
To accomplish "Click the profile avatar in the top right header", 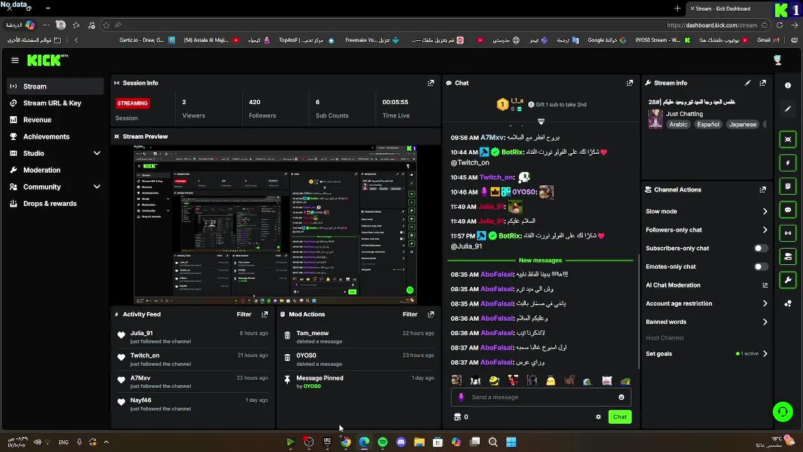I will click(x=778, y=60).
